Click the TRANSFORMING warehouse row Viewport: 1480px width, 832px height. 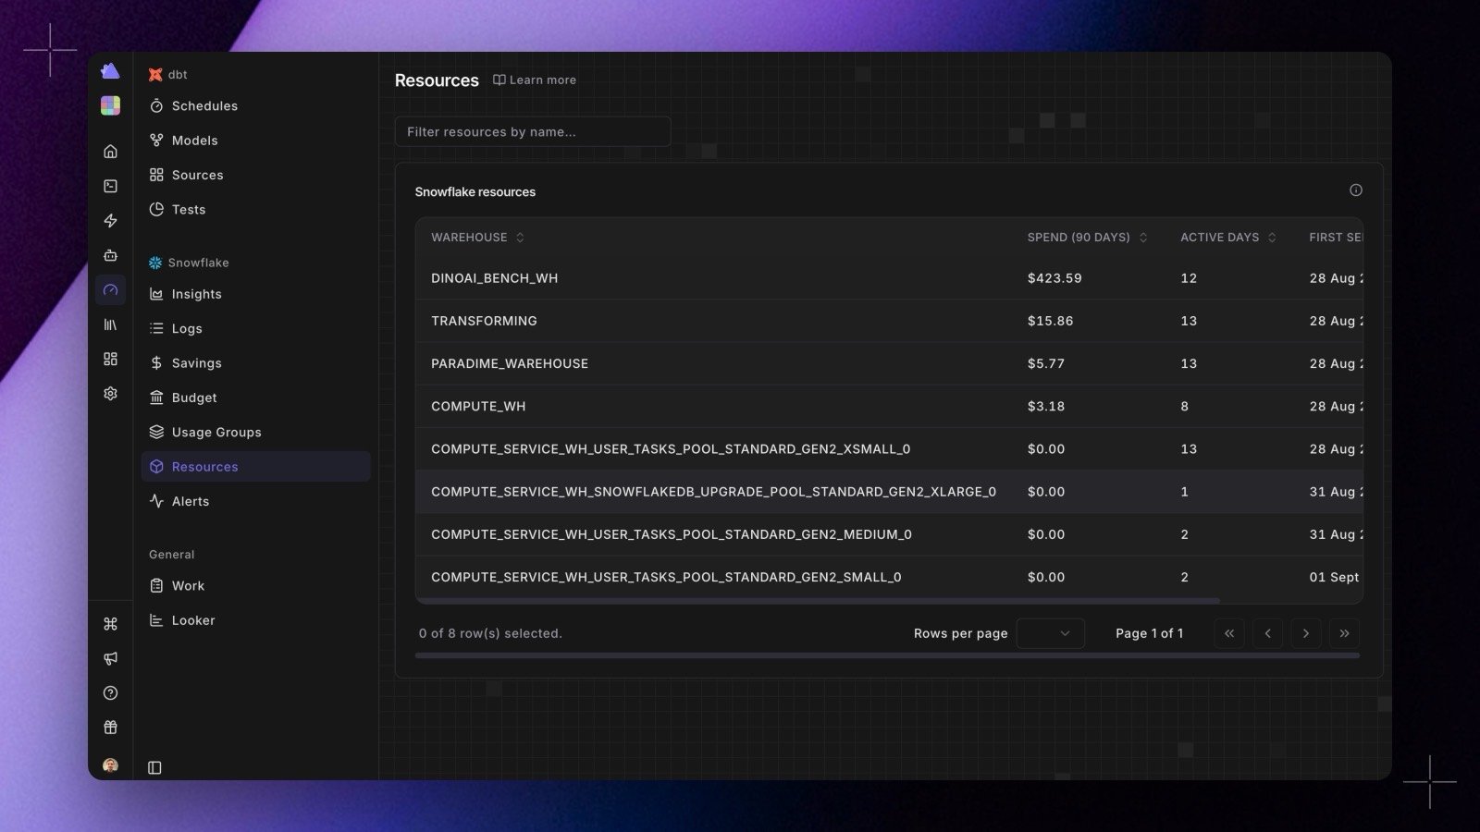point(889,321)
